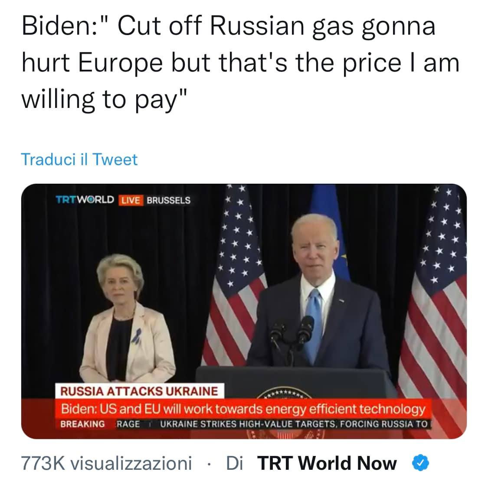This screenshot has width=488, height=488.
Task: Click the tweet text quoting Biden
Action: [x=240, y=62]
